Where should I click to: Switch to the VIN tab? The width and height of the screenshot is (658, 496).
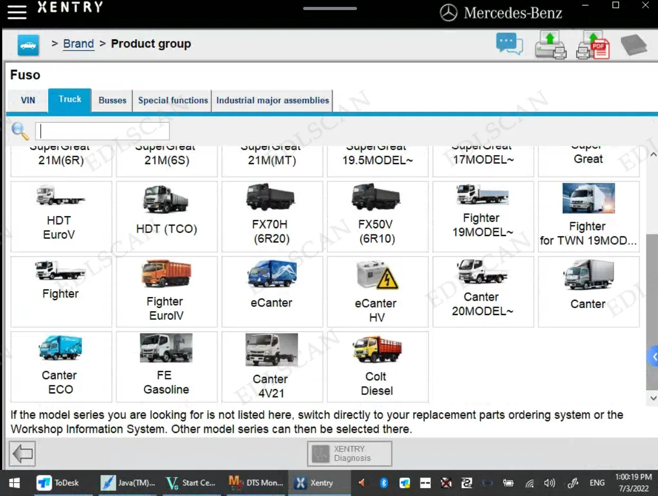point(28,100)
